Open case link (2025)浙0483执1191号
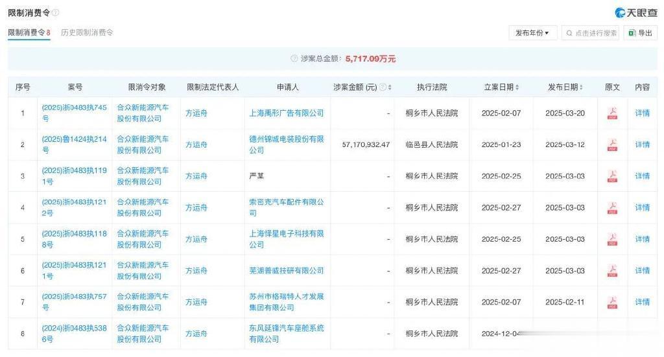Viewport: 664px width, 357px height. (74, 176)
